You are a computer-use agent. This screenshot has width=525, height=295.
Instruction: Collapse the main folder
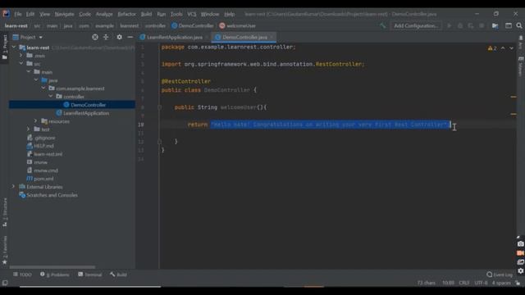click(29, 72)
